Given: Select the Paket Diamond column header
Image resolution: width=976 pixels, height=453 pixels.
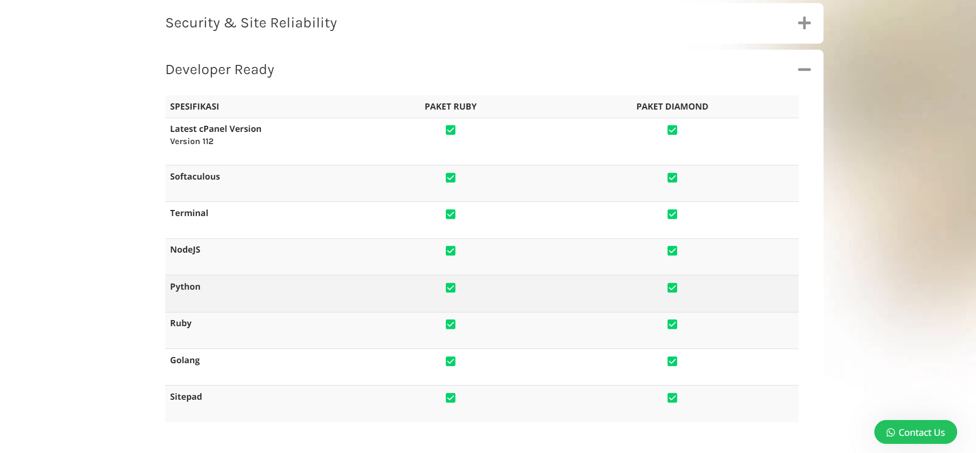Looking at the screenshot, I should pos(672,107).
